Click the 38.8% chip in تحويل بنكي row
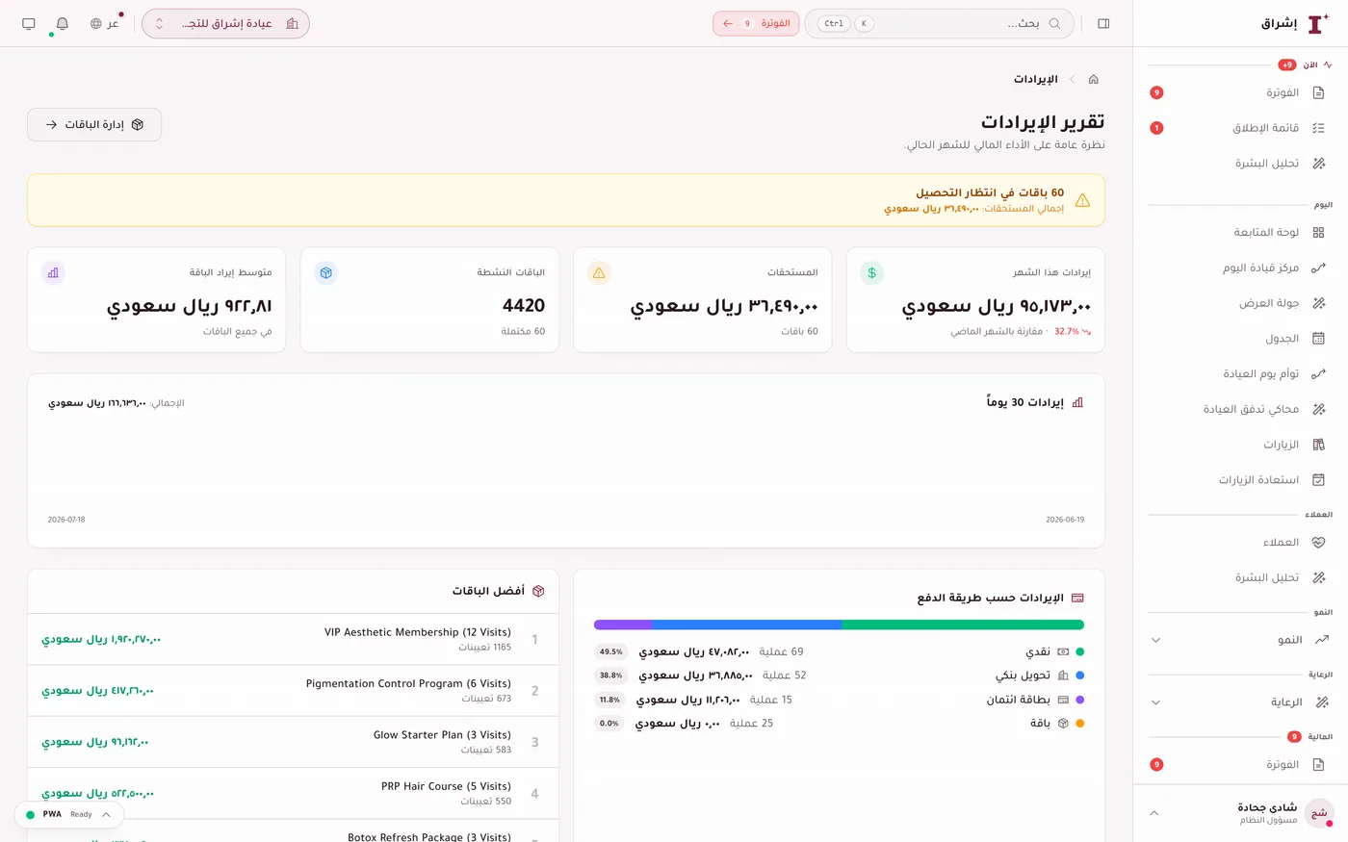This screenshot has height=842, width=1348. 610,676
